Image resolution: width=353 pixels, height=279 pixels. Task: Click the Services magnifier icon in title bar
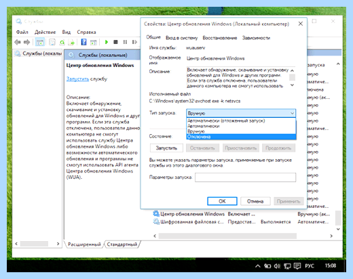coord(18,22)
